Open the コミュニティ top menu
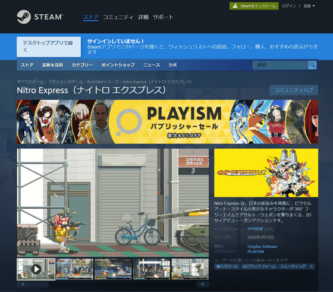333x292 pixels. (118, 17)
